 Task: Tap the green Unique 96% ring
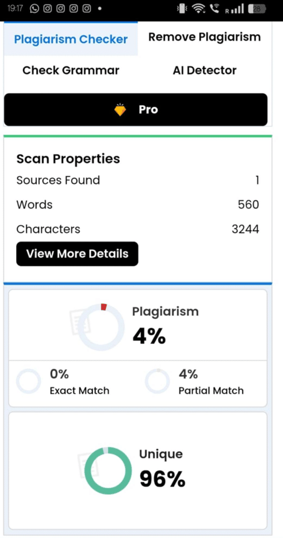pyautogui.click(x=108, y=471)
